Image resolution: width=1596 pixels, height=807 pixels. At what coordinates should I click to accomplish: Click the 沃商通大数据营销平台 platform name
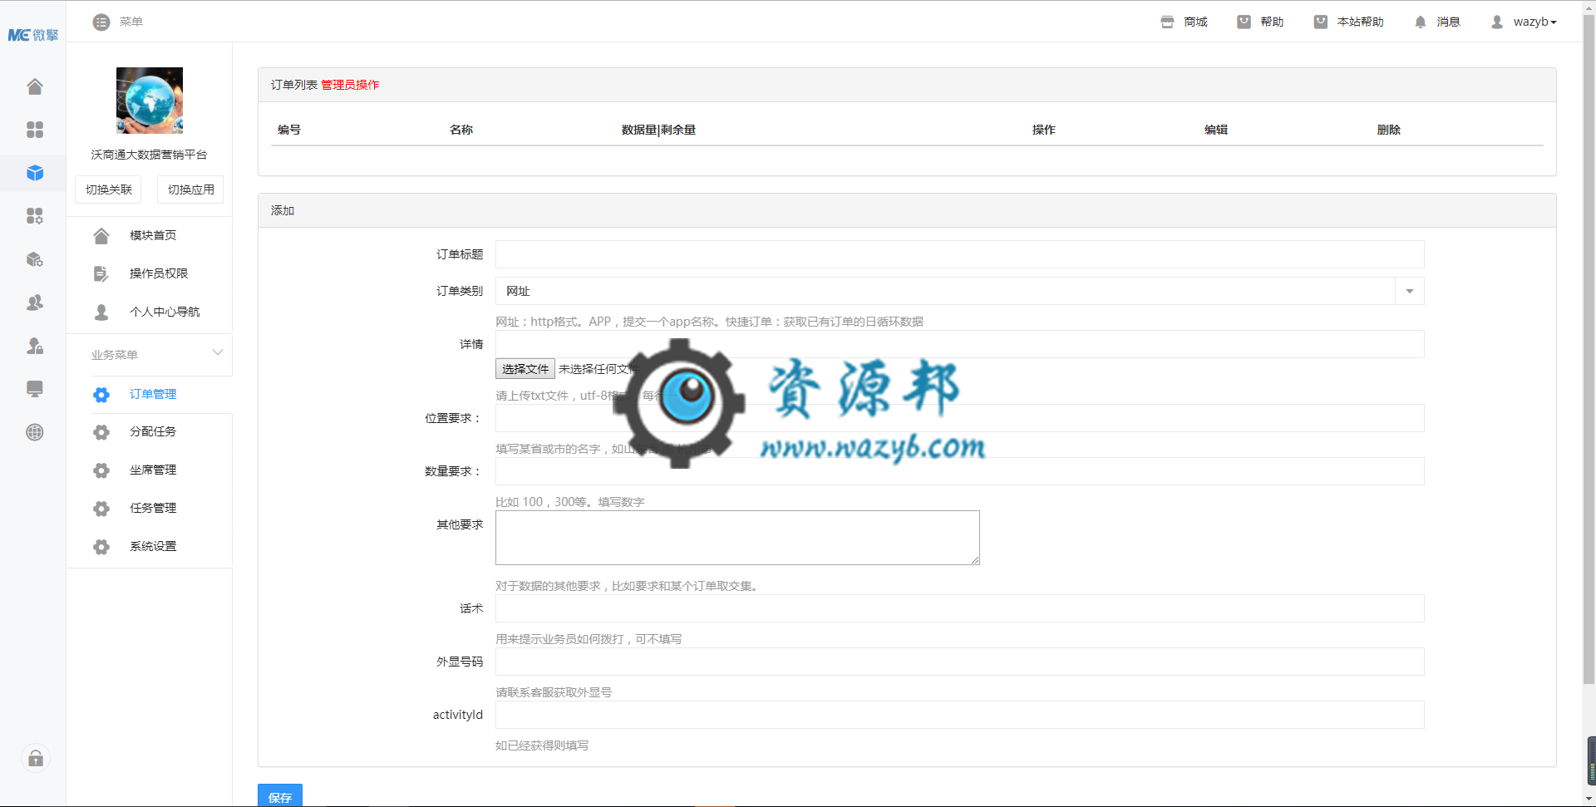(x=150, y=155)
